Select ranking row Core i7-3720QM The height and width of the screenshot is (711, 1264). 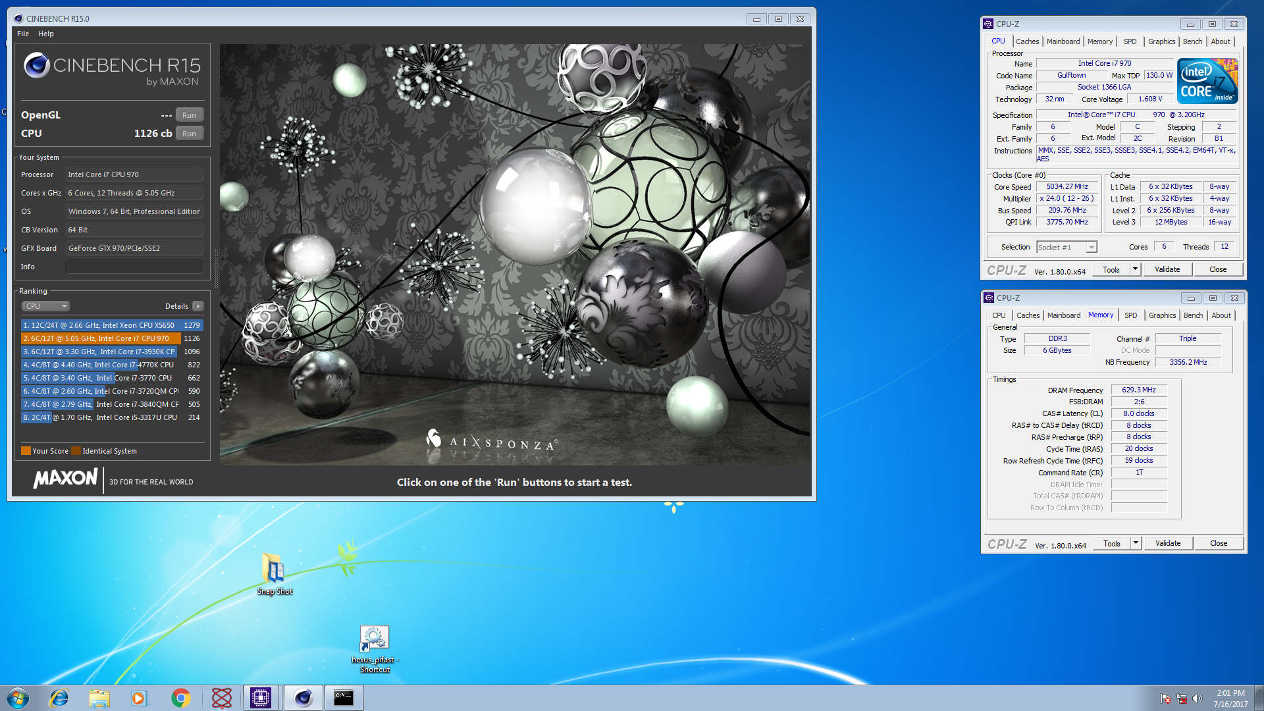pyautogui.click(x=112, y=391)
